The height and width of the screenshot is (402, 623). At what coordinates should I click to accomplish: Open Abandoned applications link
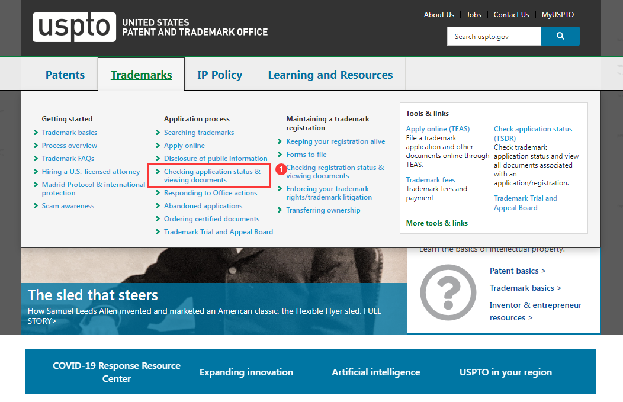[x=203, y=206]
